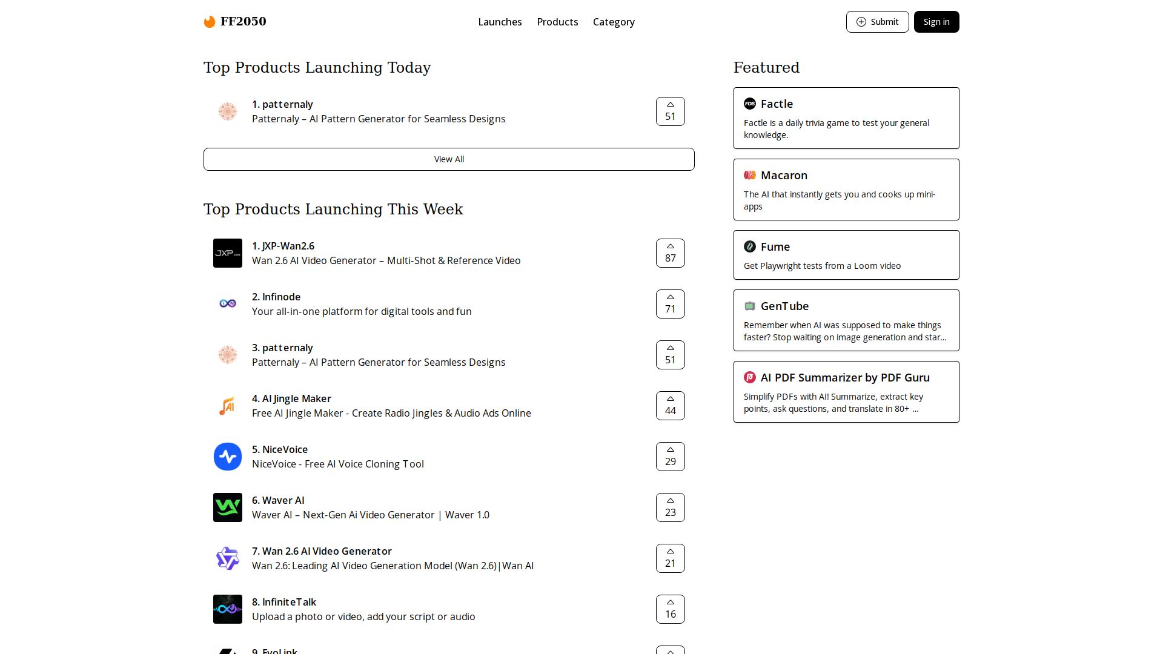Click the Sign in button

coord(936,22)
